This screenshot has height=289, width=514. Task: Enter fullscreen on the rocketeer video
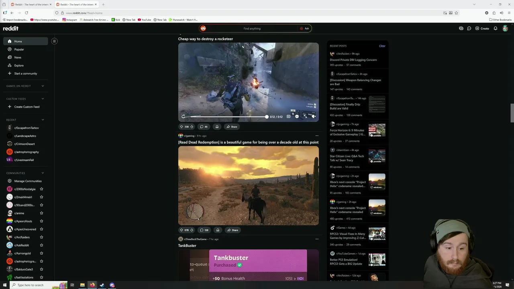(x=305, y=116)
